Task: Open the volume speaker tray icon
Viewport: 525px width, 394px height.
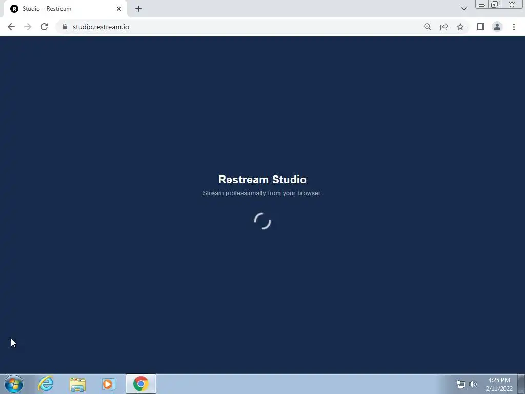Action: [x=473, y=384]
